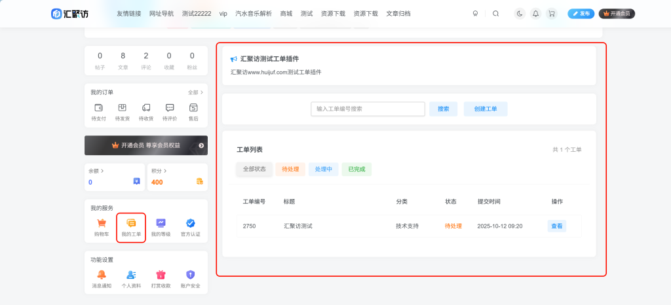Click the 创建工单 button
This screenshot has width=671, height=305.
[x=485, y=109]
